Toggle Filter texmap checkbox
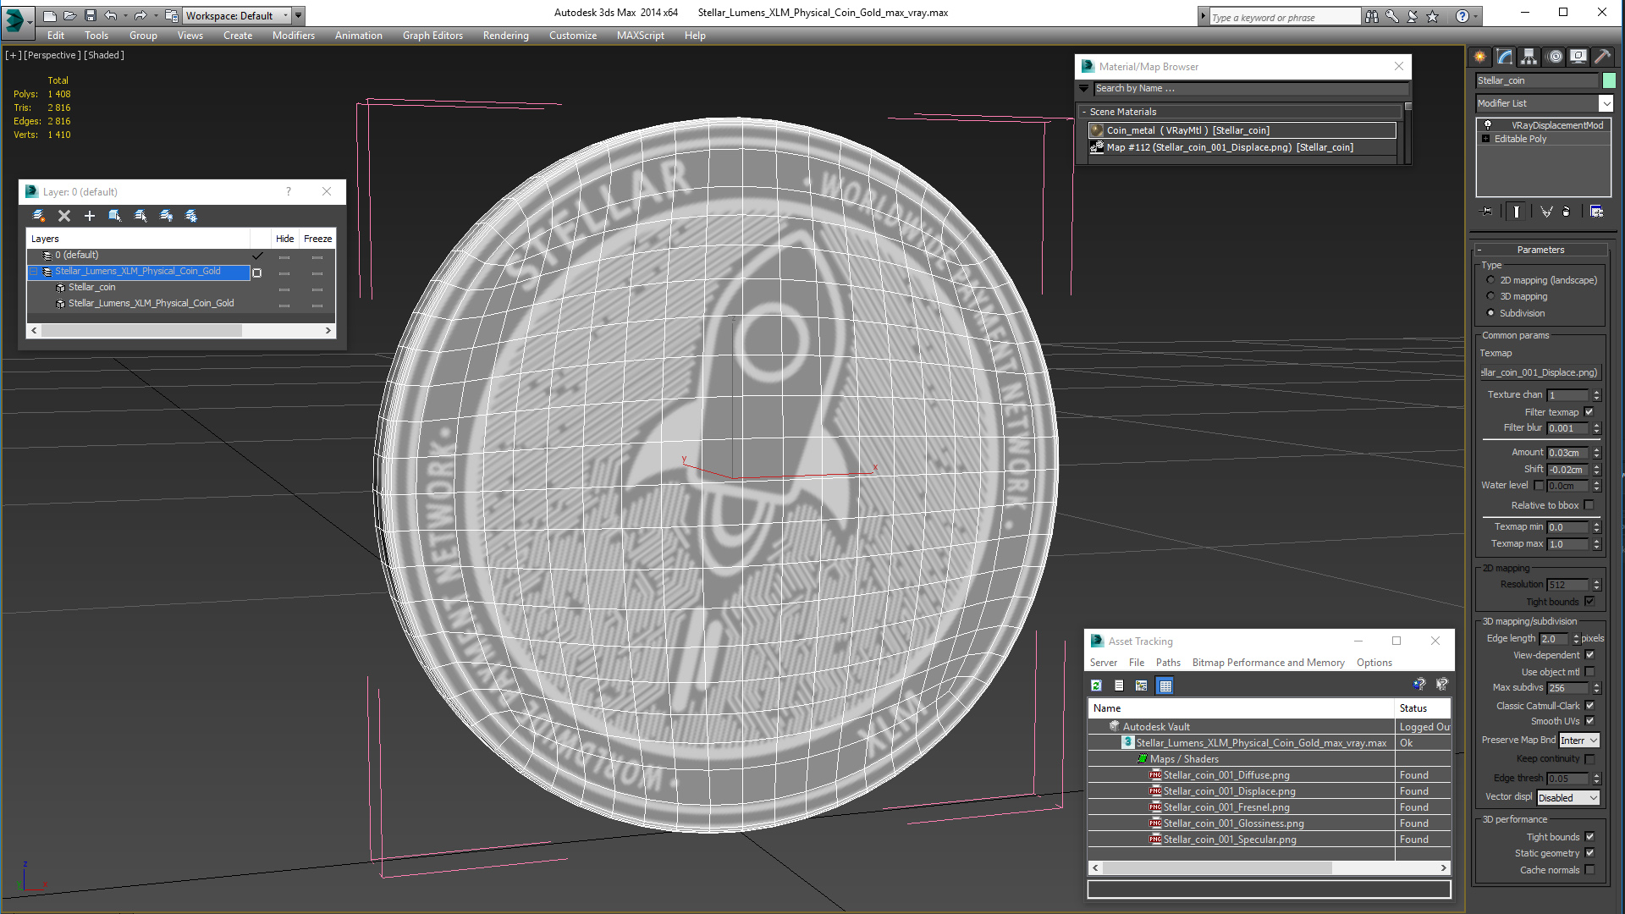The height and width of the screenshot is (914, 1625). [x=1589, y=412]
